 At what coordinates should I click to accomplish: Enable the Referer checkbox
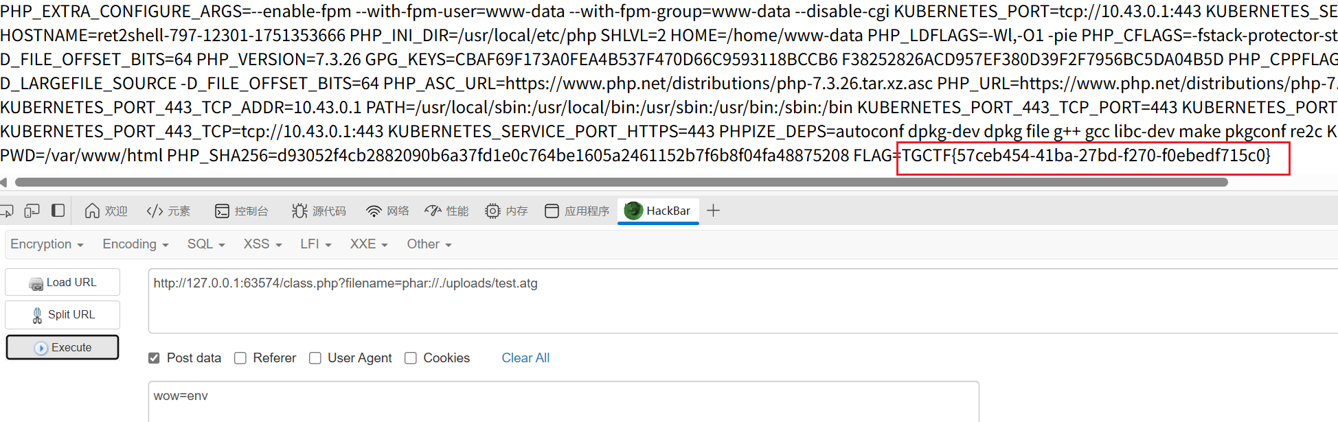point(240,358)
